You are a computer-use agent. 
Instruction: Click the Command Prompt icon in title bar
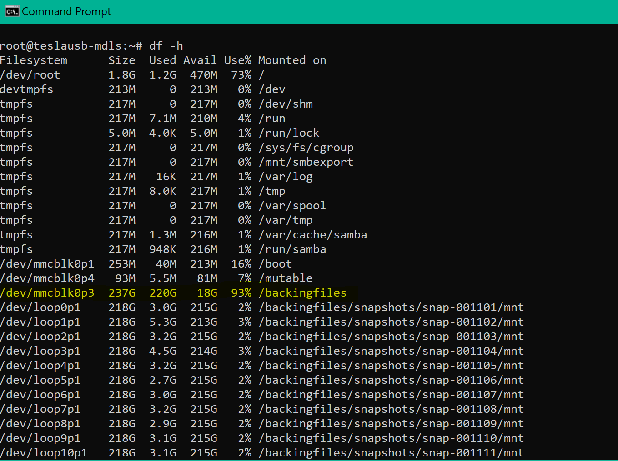click(x=12, y=11)
